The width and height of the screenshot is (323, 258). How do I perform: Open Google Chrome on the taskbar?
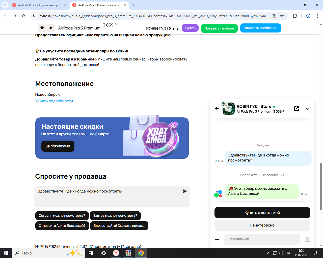(x=141, y=253)
